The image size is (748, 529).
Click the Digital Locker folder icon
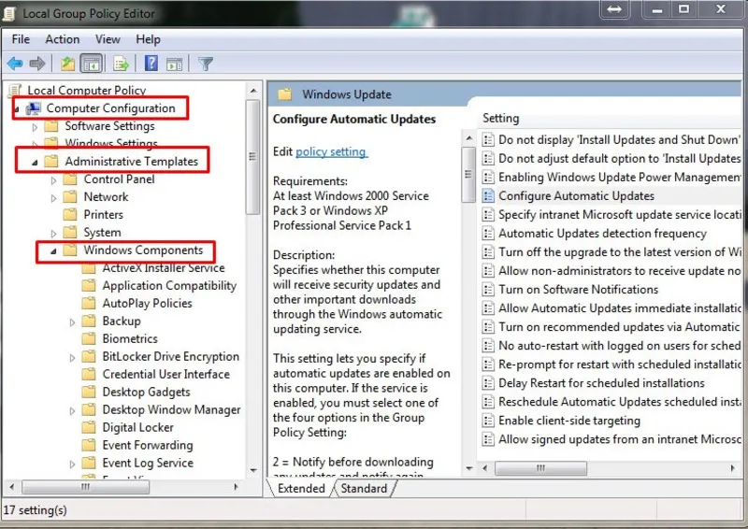(89, 427)
